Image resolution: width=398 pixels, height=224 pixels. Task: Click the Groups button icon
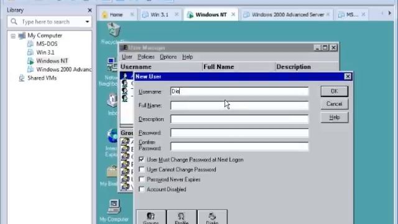pos(151,217)
